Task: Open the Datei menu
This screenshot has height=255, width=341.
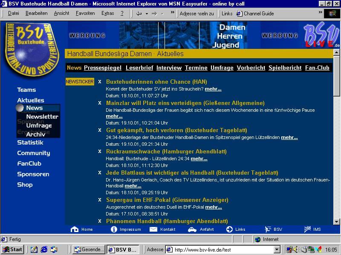Action: pyautogui.click(x=14, y=14)
